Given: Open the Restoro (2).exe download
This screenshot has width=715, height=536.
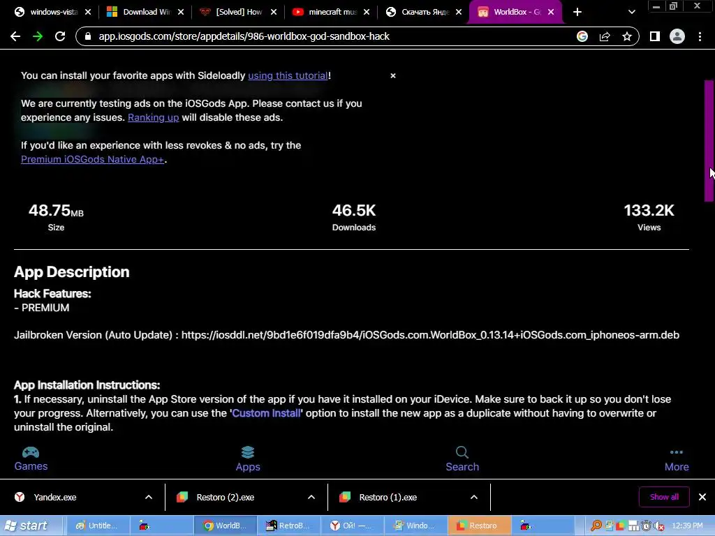Looking at the screenshot, I should pyautogui.click(x=226, y=497).
